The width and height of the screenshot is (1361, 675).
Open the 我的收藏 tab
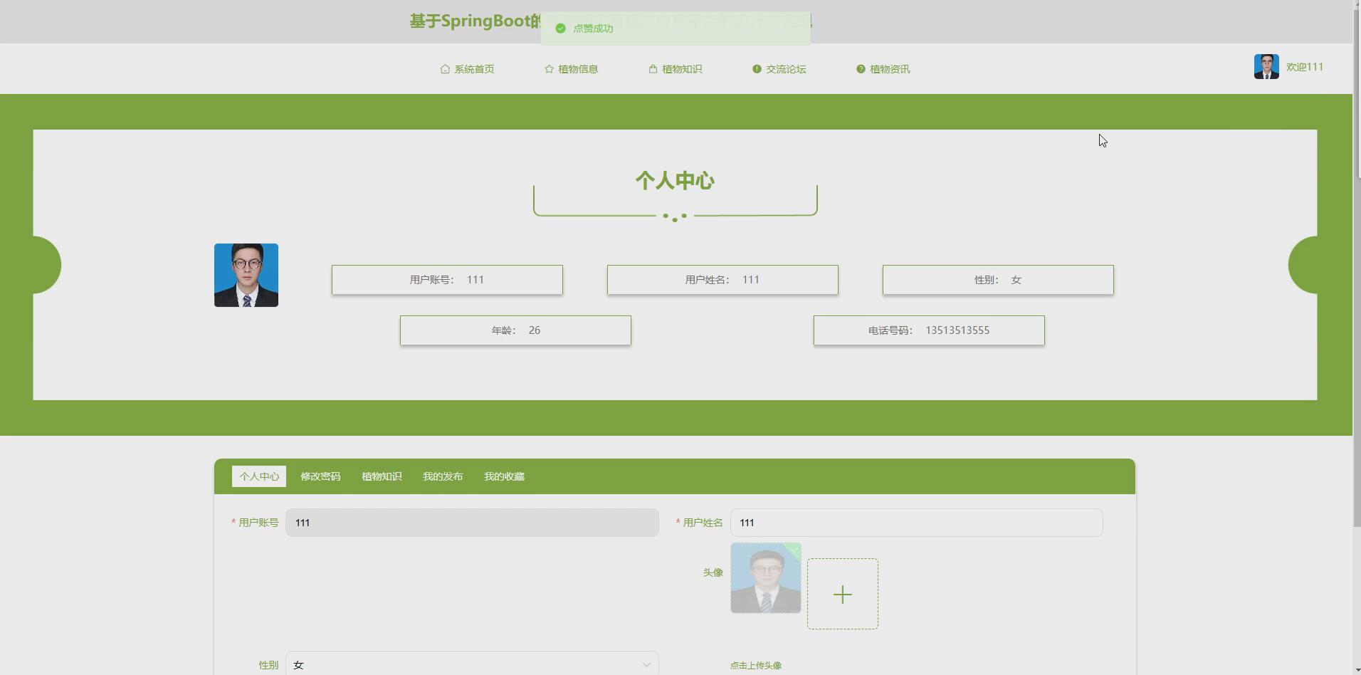click(x=503, y=476)
